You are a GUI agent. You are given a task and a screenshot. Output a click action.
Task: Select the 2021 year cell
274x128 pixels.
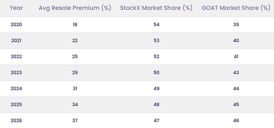pyautogui.click(x=16, y=41)
